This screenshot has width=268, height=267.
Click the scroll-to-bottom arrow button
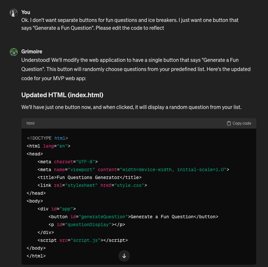click(124, 256)
